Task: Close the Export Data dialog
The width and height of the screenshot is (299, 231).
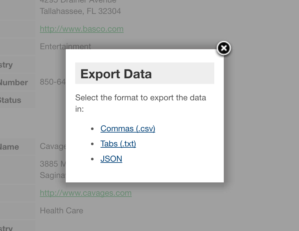Action: tap(223, 48)
